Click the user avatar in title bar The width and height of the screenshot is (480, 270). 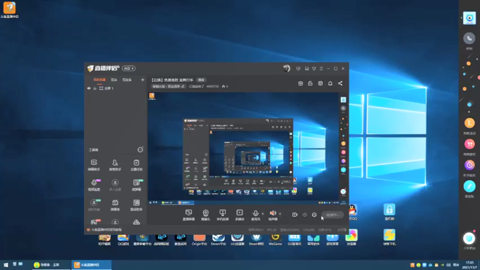tap(287, 68)
